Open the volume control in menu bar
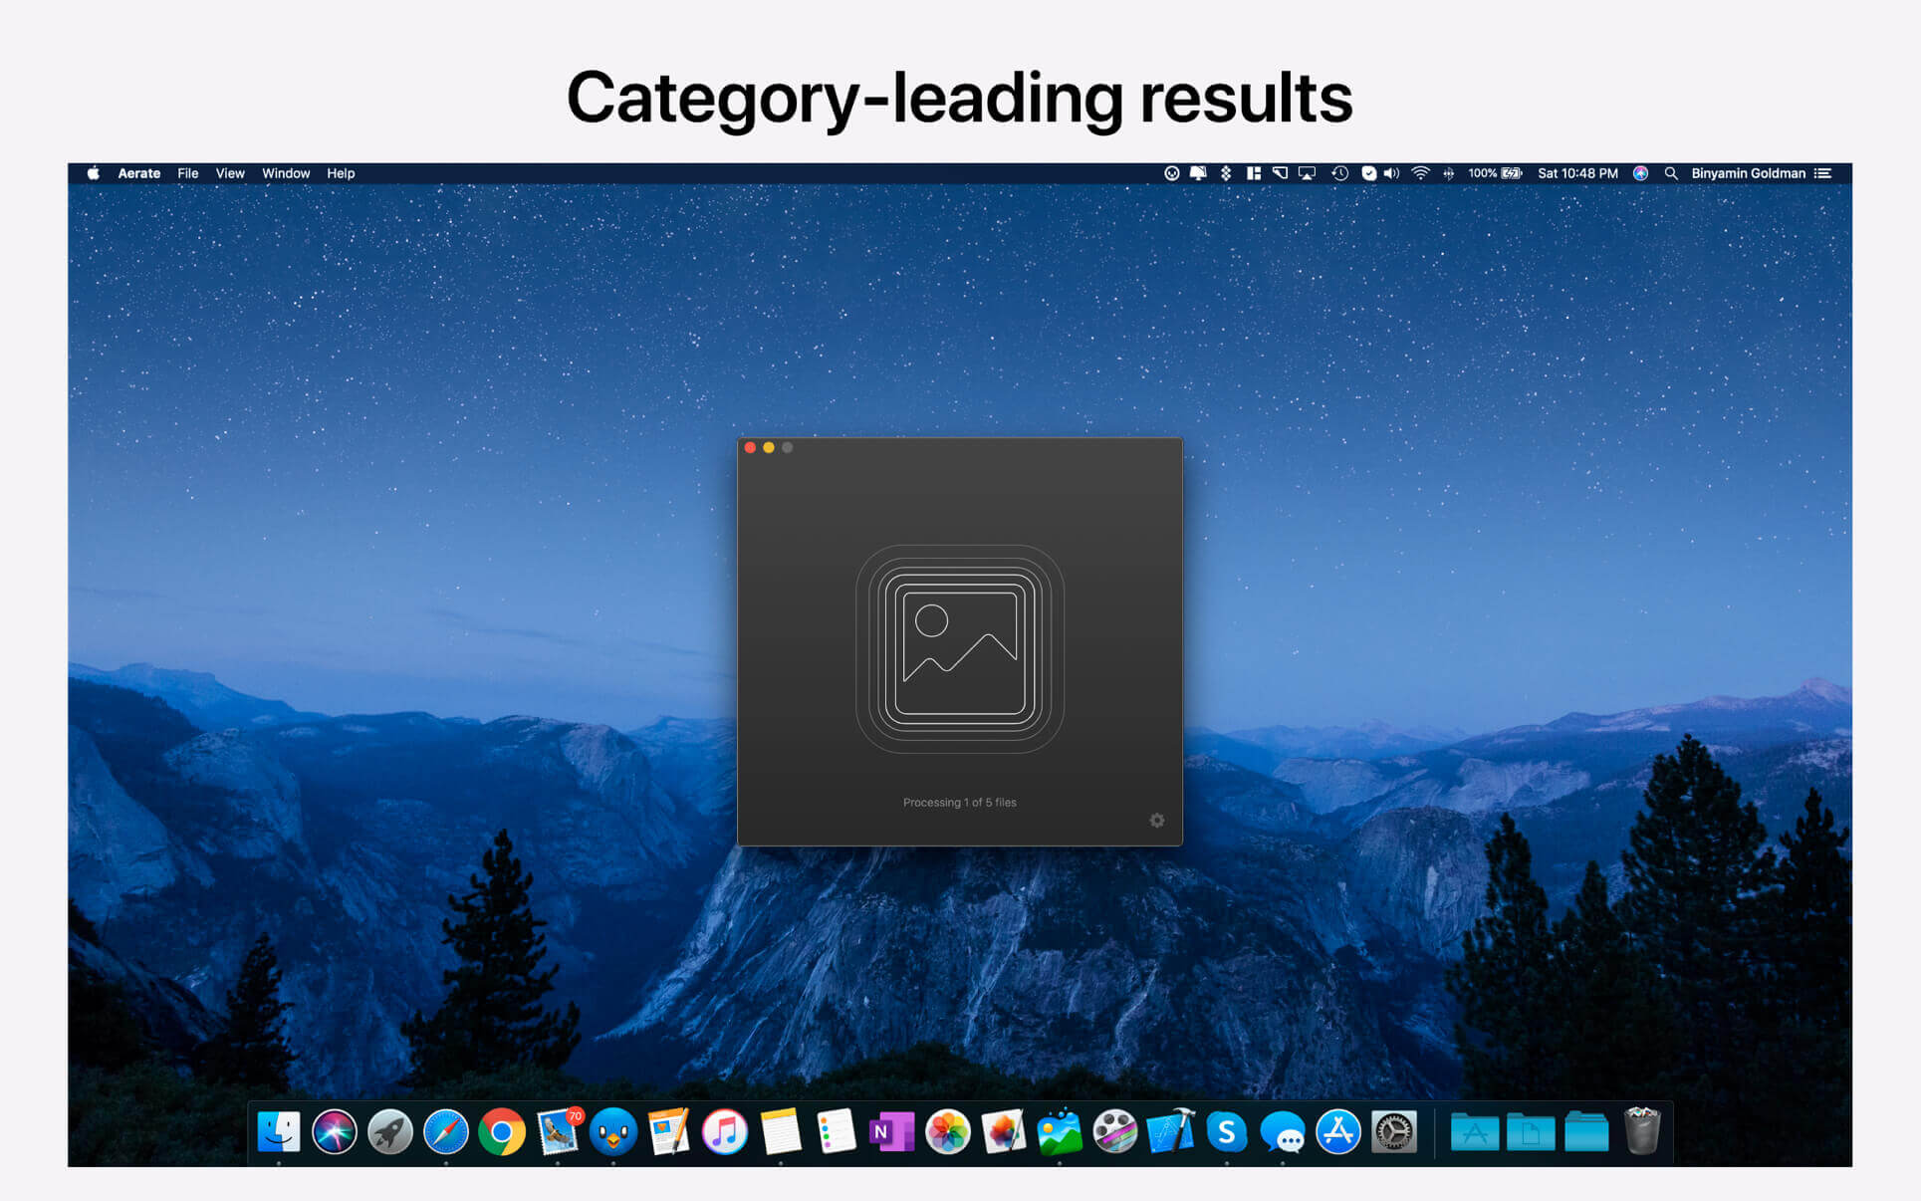The height and width of the screenshot is (1201, 1921). 1392,173
